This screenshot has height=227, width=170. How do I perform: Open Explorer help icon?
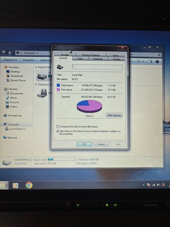pos(157,62)
